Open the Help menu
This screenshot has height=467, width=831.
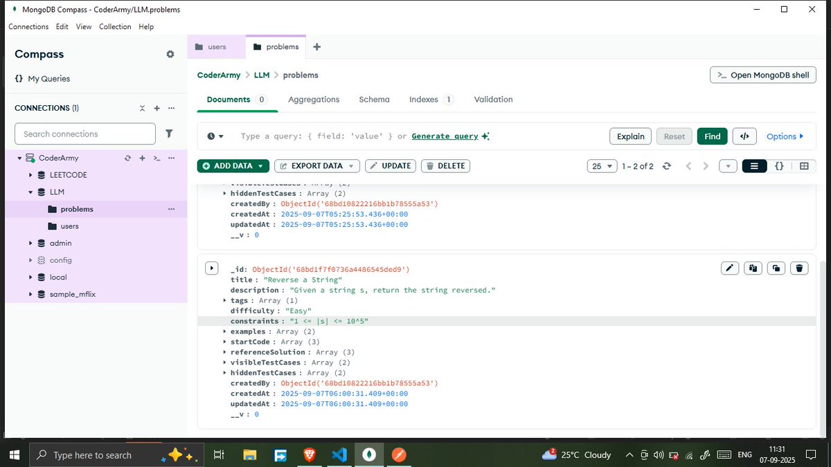point(146,26)
